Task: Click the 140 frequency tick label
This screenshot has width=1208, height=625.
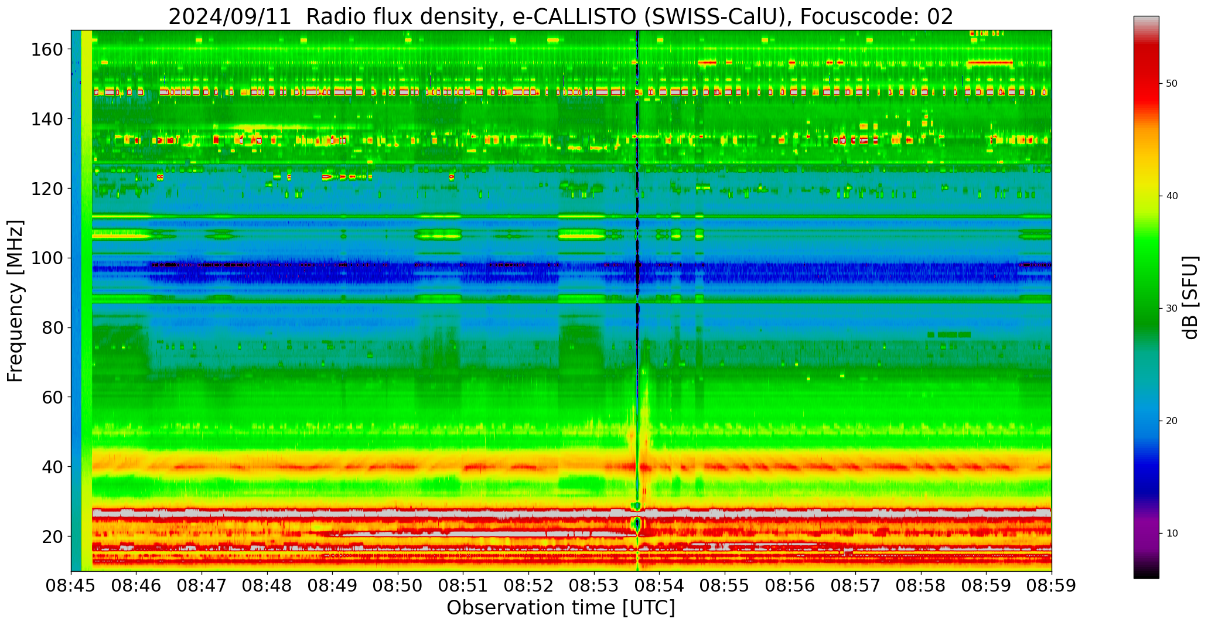Action: (x=47, y=119)
